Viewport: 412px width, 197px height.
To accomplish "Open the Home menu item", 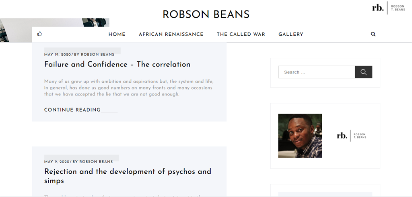I will [x=117, y=35].
